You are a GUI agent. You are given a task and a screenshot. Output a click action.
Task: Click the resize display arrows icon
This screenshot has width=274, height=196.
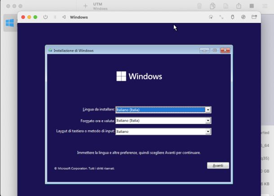(x=221, y=17)
